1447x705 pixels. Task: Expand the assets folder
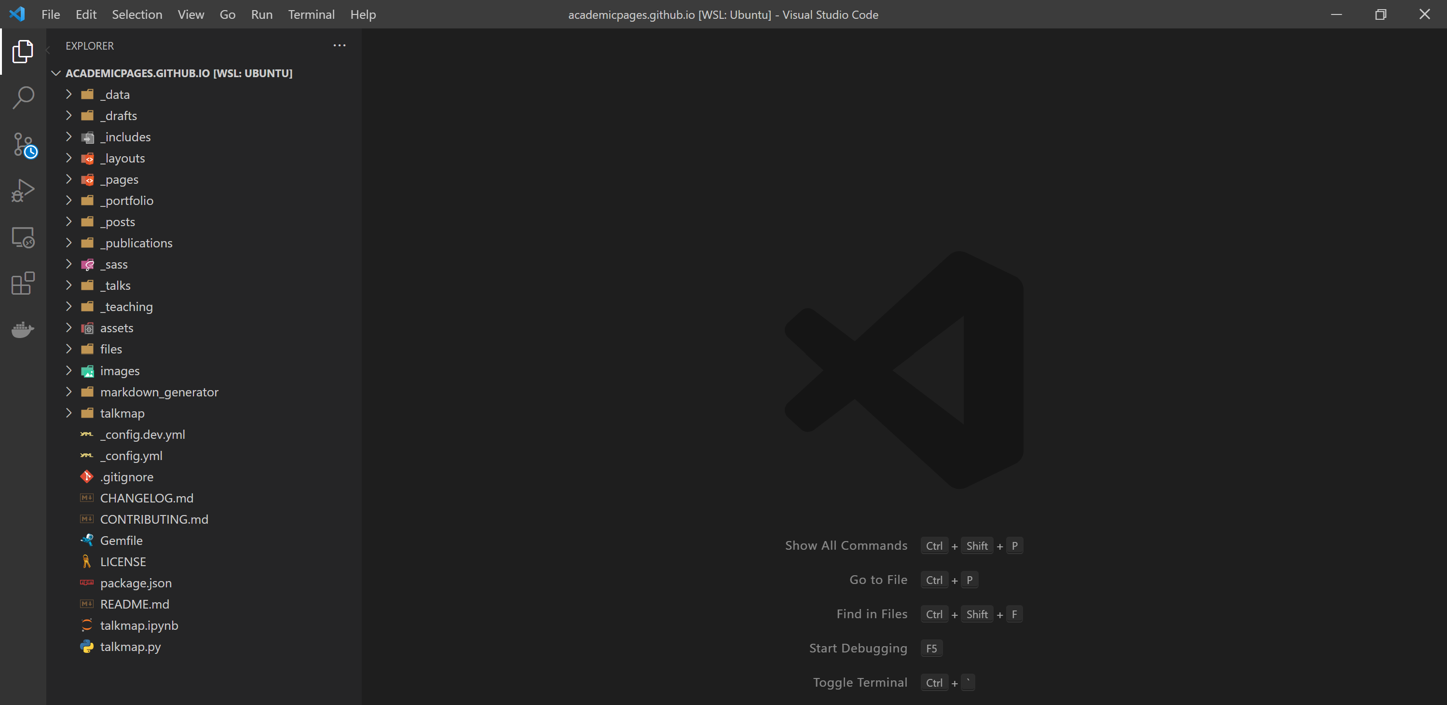coord(116,328)
